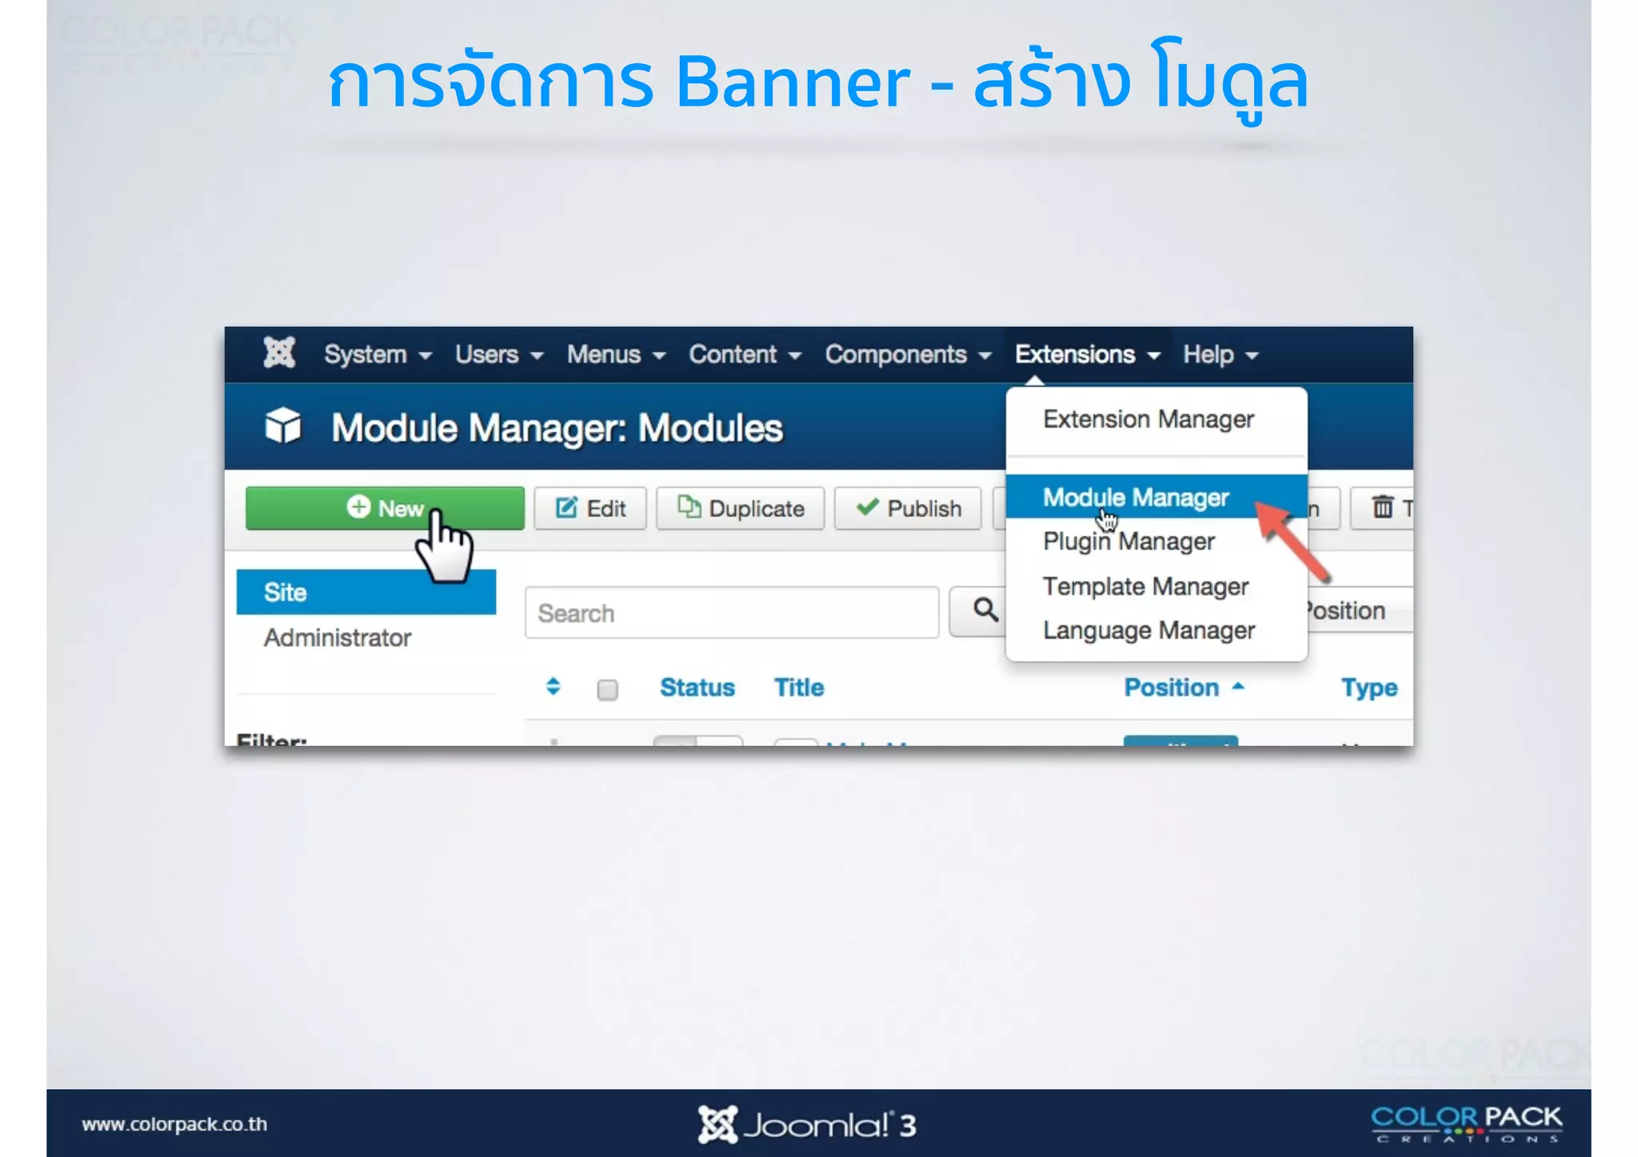Toggle the select-all checkbox in table header
This screenshot has height=1157, width=1638.
[608, 689]
